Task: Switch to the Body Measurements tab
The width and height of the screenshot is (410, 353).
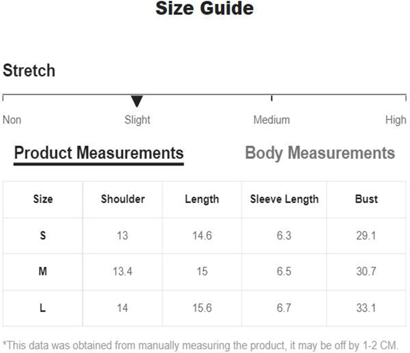Action: point(320,153)
